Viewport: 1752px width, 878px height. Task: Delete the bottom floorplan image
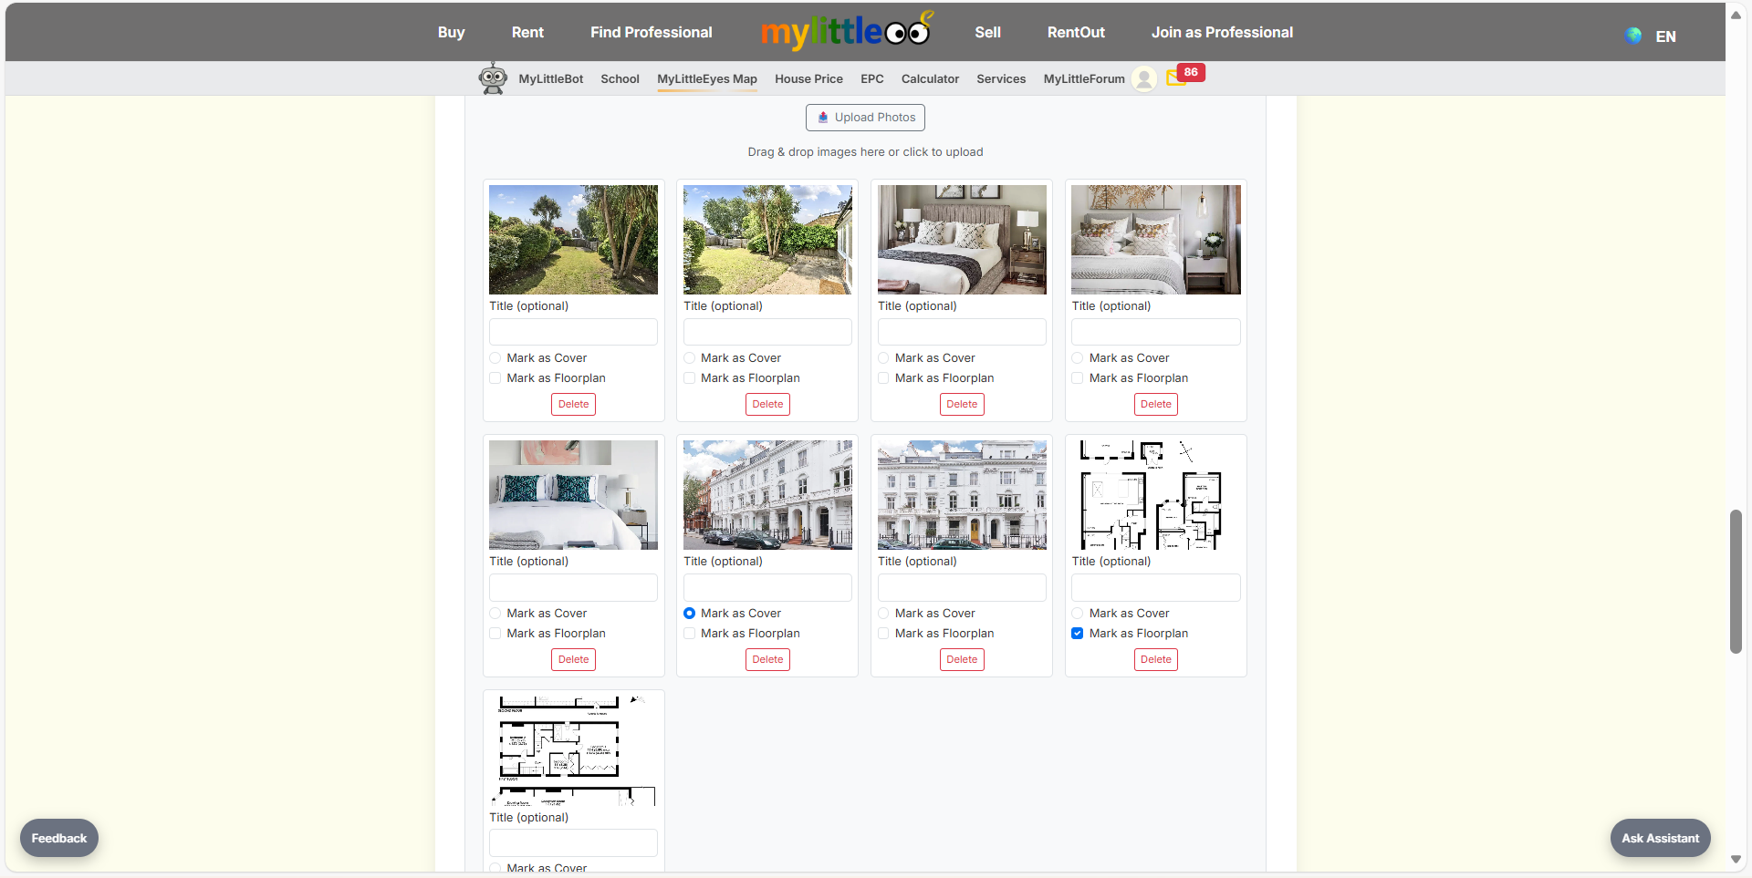(572, 873)
